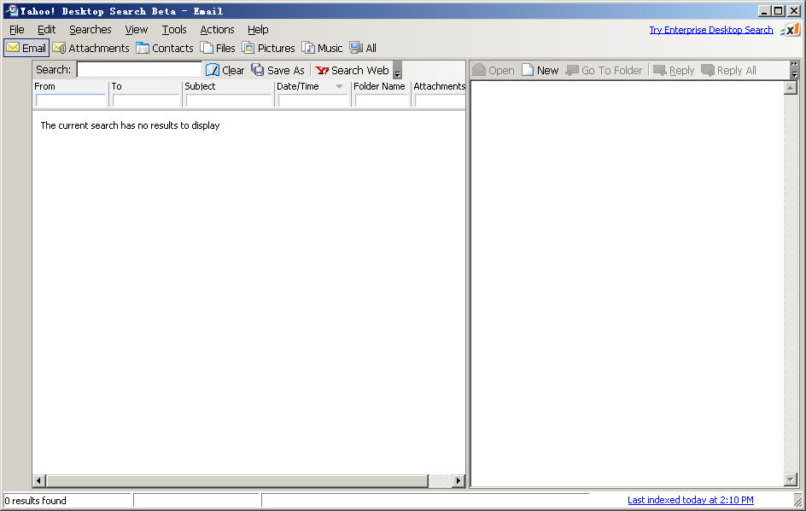This screenshot has height=511, width=806.
Task: Click the To filter field
Action: pos(146,101)
